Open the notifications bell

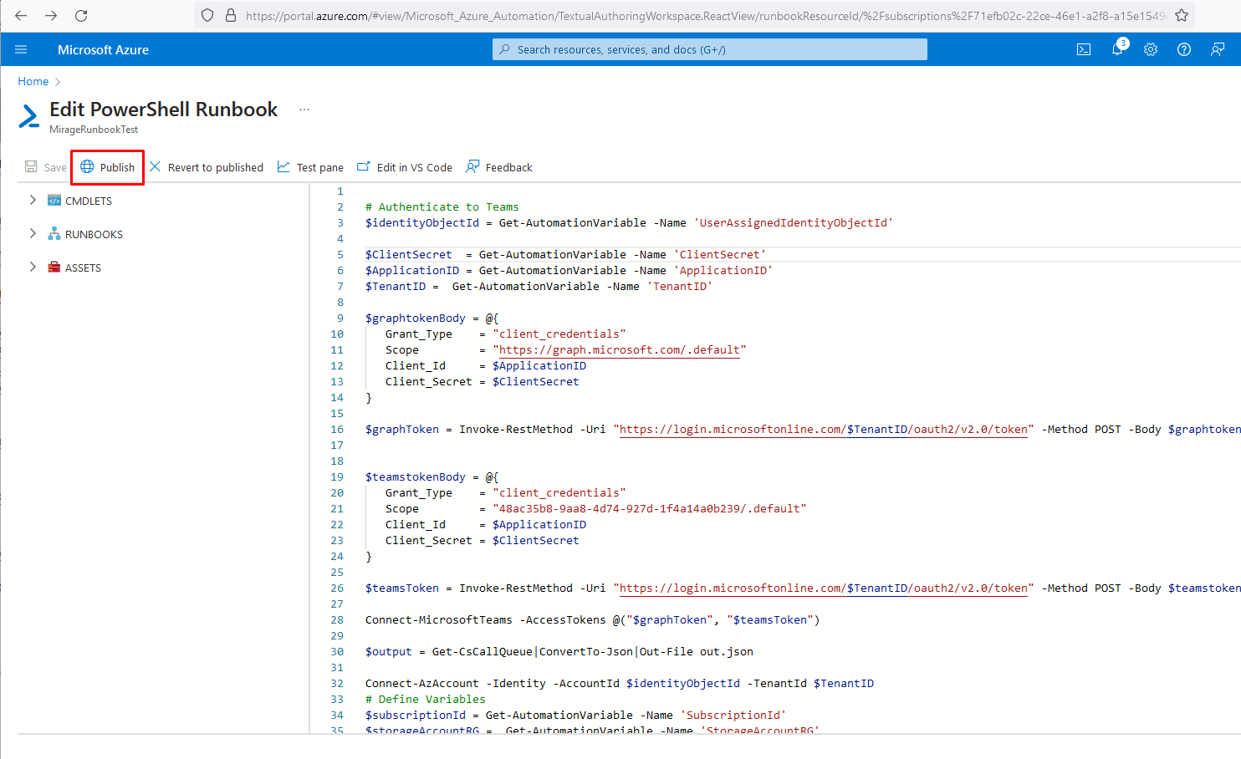(1118, 48)
